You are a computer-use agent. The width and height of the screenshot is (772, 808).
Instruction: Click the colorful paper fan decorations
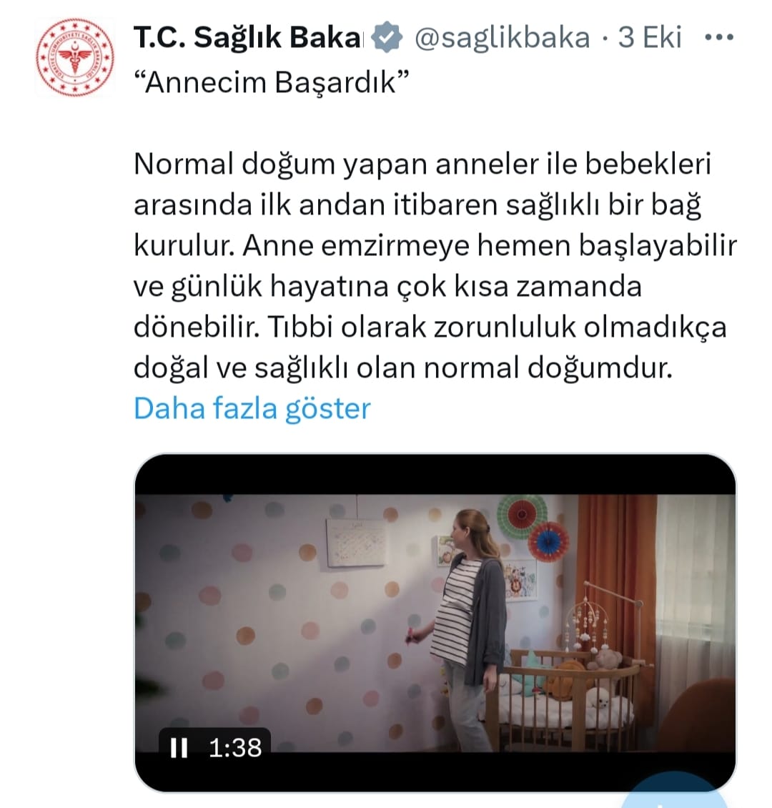tap(533, 528)
